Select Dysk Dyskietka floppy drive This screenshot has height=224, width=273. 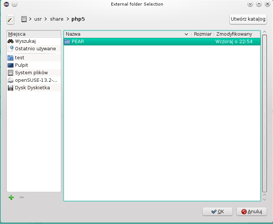32,88
